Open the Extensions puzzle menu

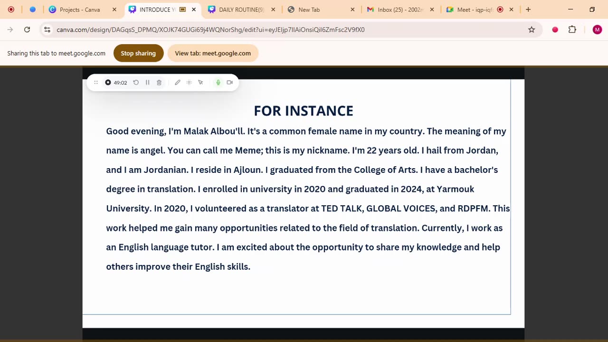[572, 29]
